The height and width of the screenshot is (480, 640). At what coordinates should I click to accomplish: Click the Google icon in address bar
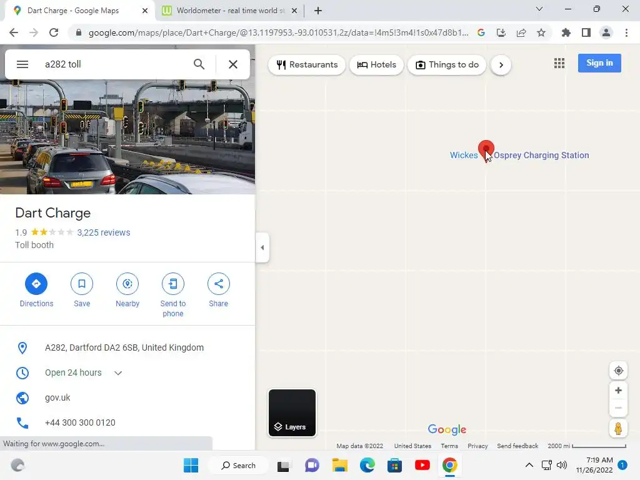(x=481, y=32)
